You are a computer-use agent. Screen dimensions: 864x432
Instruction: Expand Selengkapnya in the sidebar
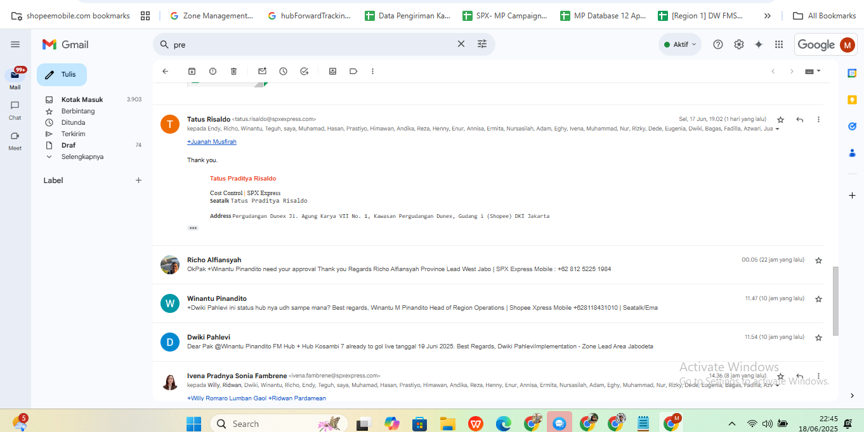coord(82,156)
